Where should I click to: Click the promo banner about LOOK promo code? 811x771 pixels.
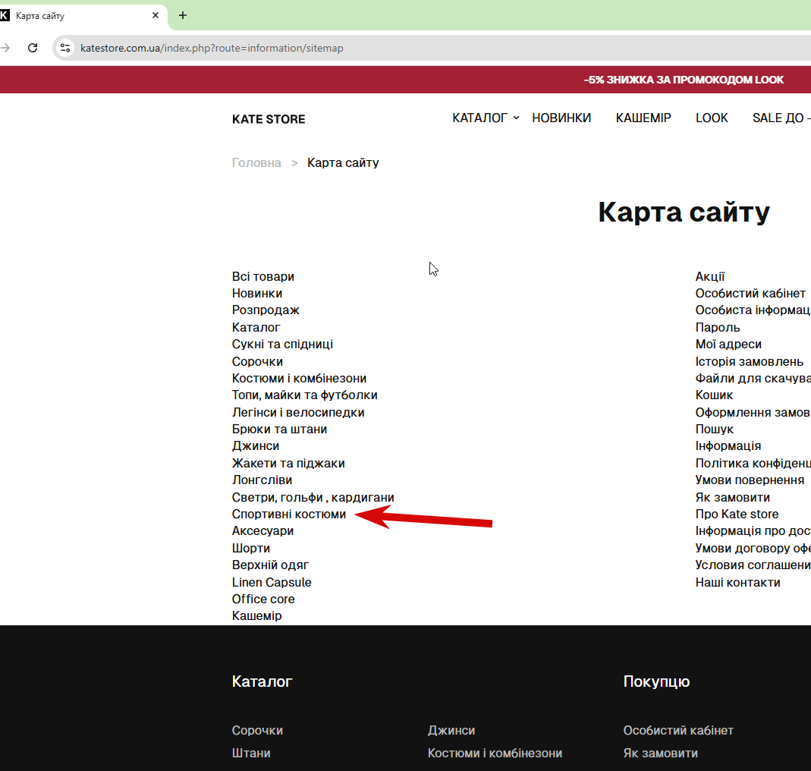pos(684,80)
